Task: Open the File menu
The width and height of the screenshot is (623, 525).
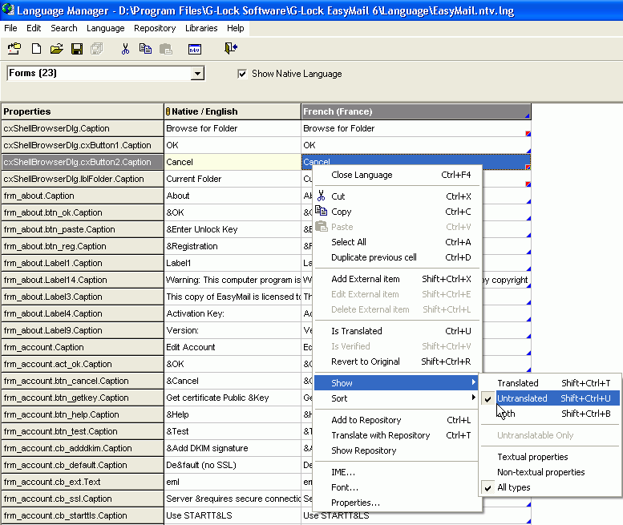Action: pos(10,28)
